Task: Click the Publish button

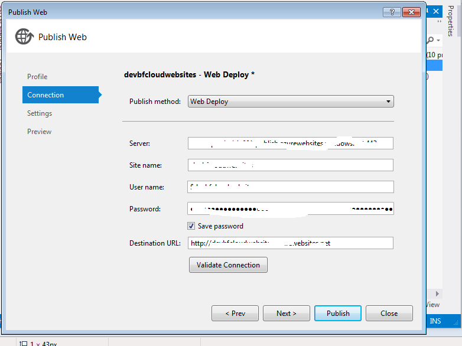Action: point(338,314)
